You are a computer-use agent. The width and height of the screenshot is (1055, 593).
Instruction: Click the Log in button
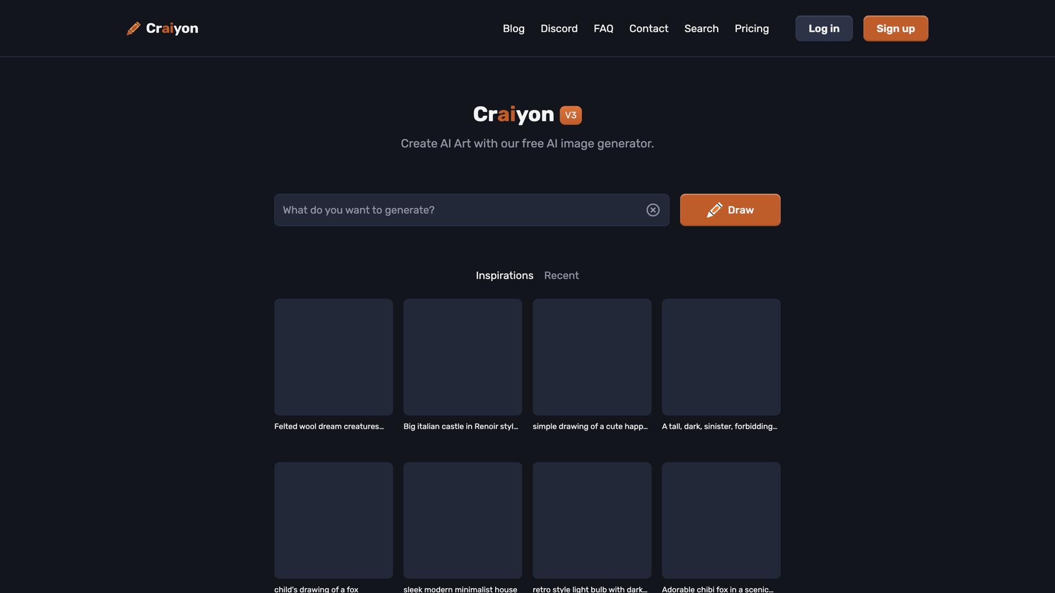coord(823,29)
